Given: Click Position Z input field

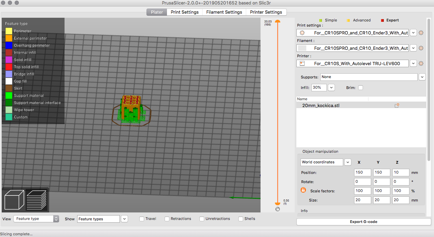Looking at the screenshot, I should coord(401,173).
